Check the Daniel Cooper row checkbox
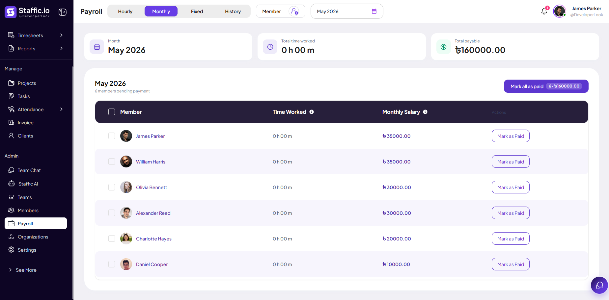This screenshot has height=300, width=609. pos(112,264)
